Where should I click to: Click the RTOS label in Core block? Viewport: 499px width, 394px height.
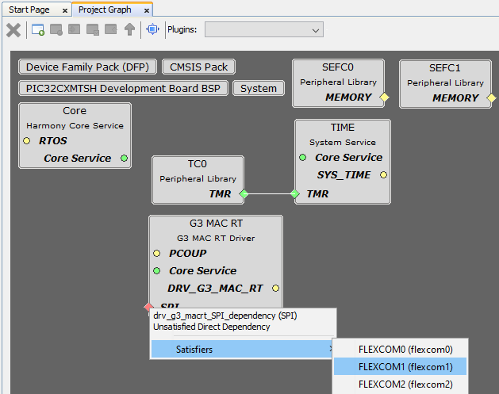(x=53, y=141)
